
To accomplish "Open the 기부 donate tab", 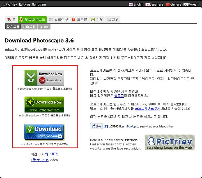I will tap(97, 20).
